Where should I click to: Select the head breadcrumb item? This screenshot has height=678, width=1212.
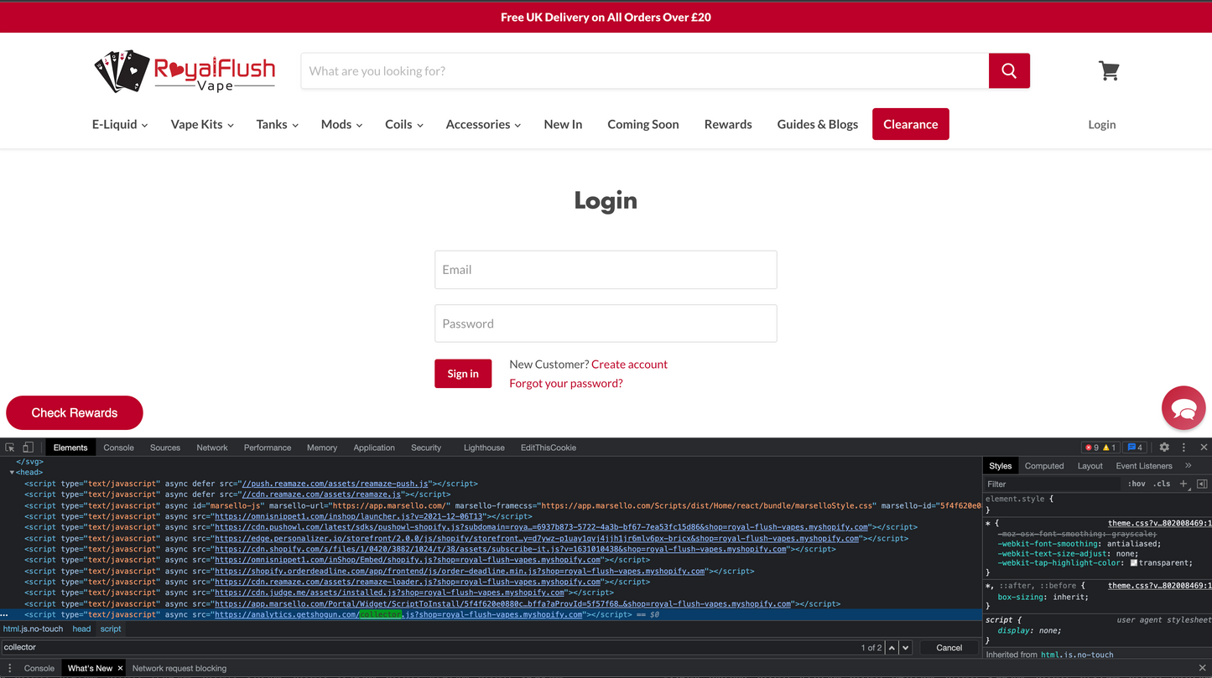81,629
